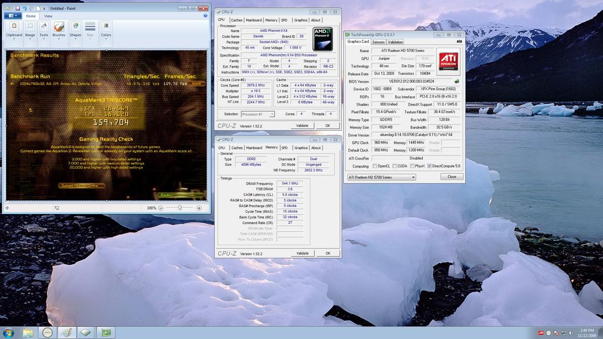Open Windows Explorer folder from taskbar
This screenshot has height=339, width=603.
click(x=28, y=333)
